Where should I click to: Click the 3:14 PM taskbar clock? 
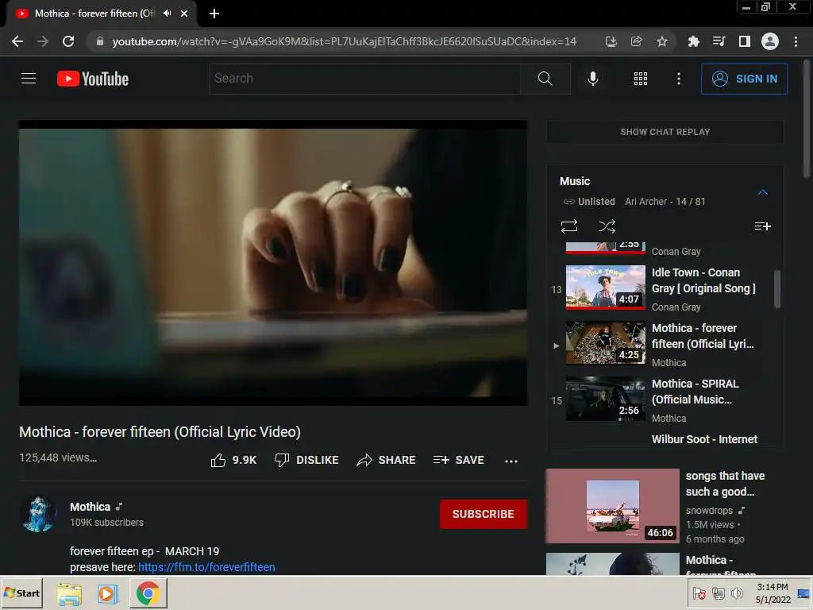[x=772, y=593]
